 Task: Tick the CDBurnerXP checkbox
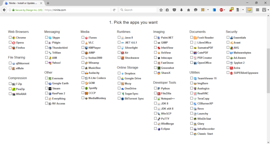(192, 103)
